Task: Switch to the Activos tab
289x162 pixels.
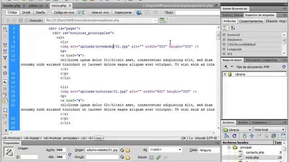Action: [x=243, y=122]
